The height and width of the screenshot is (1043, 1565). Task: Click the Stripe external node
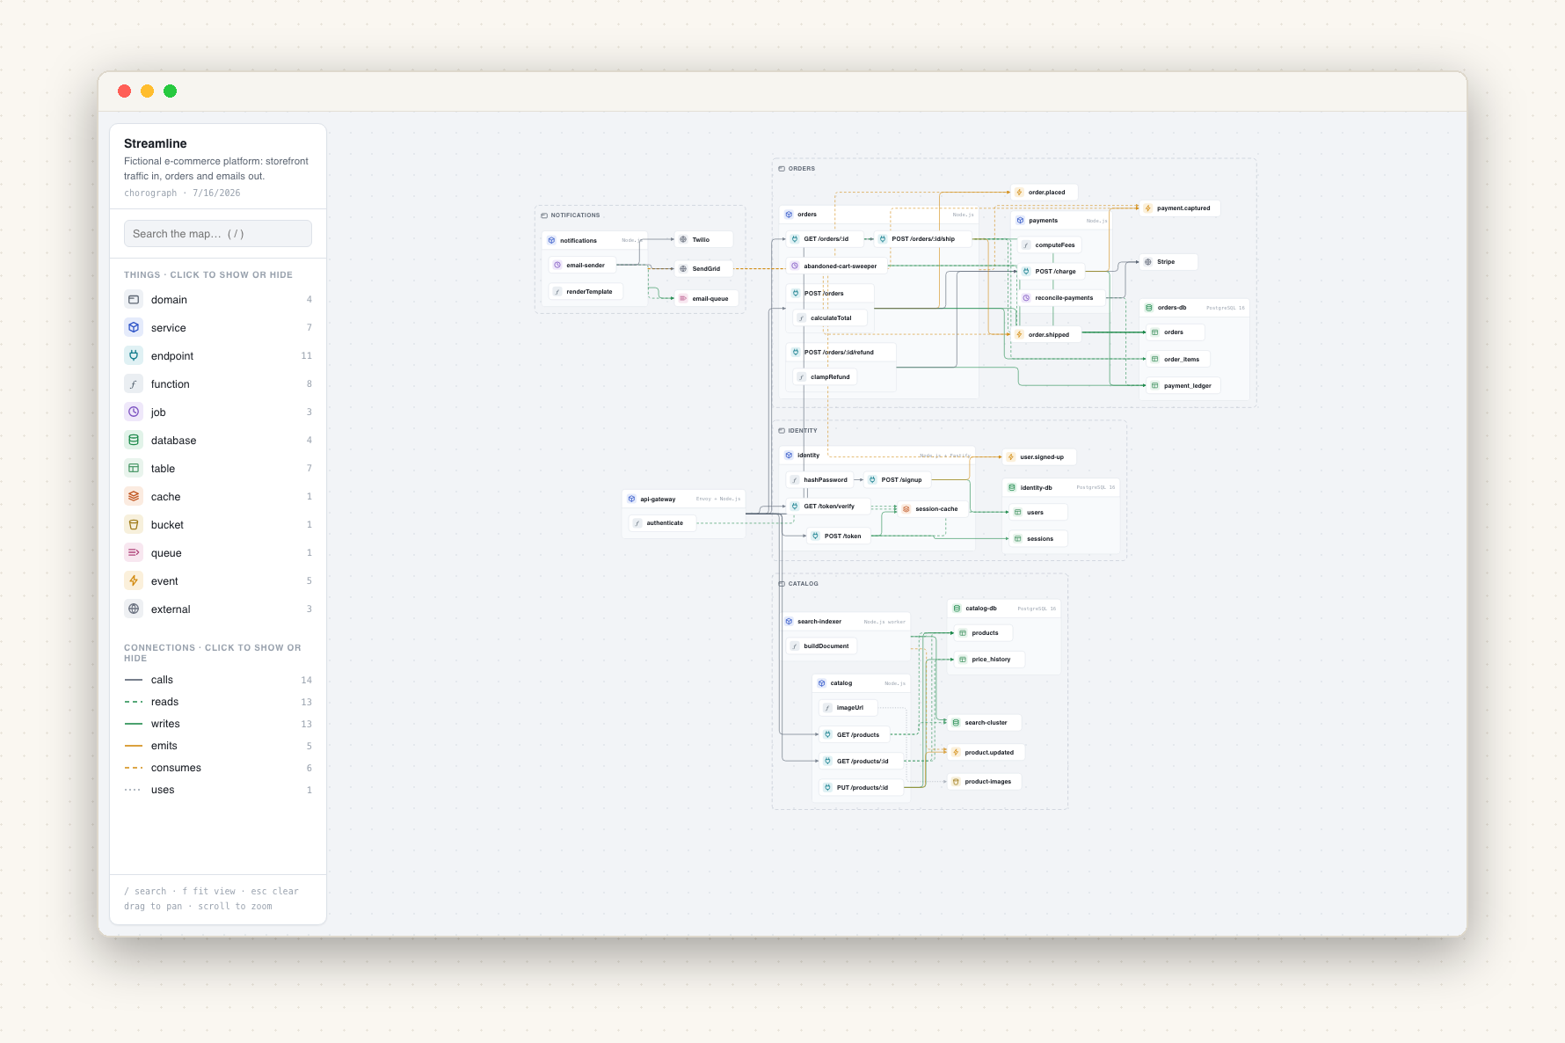[x=1168, y=262]
